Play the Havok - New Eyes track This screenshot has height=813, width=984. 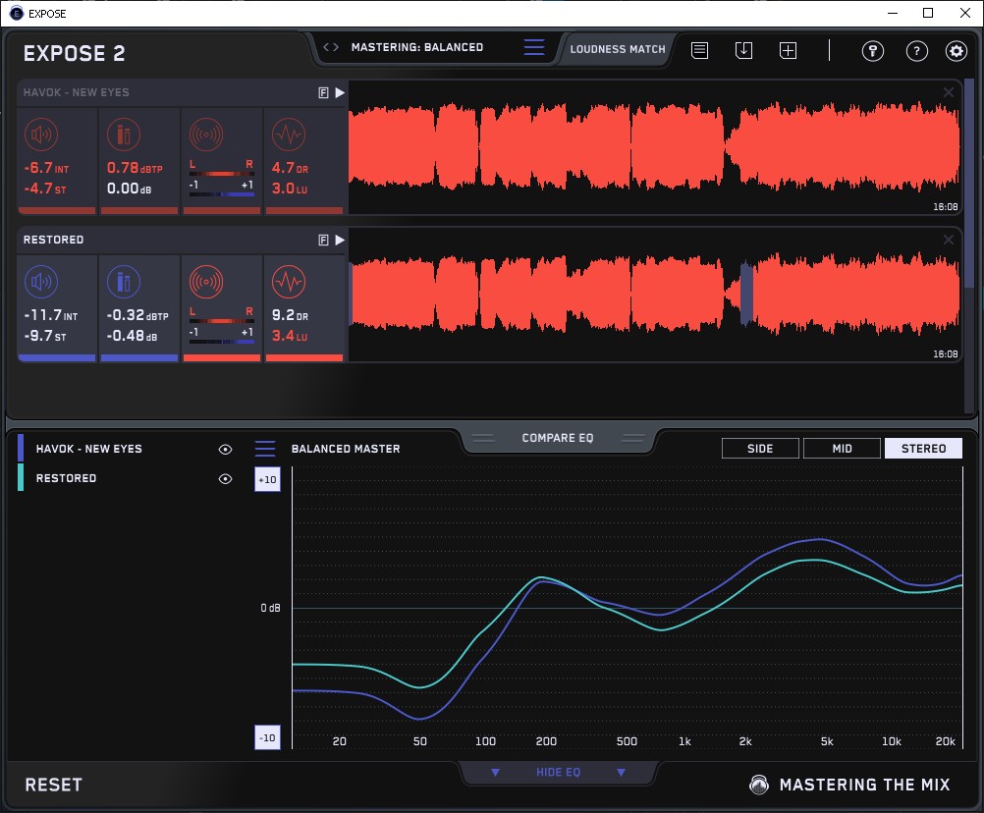click(x=340, y=92)
